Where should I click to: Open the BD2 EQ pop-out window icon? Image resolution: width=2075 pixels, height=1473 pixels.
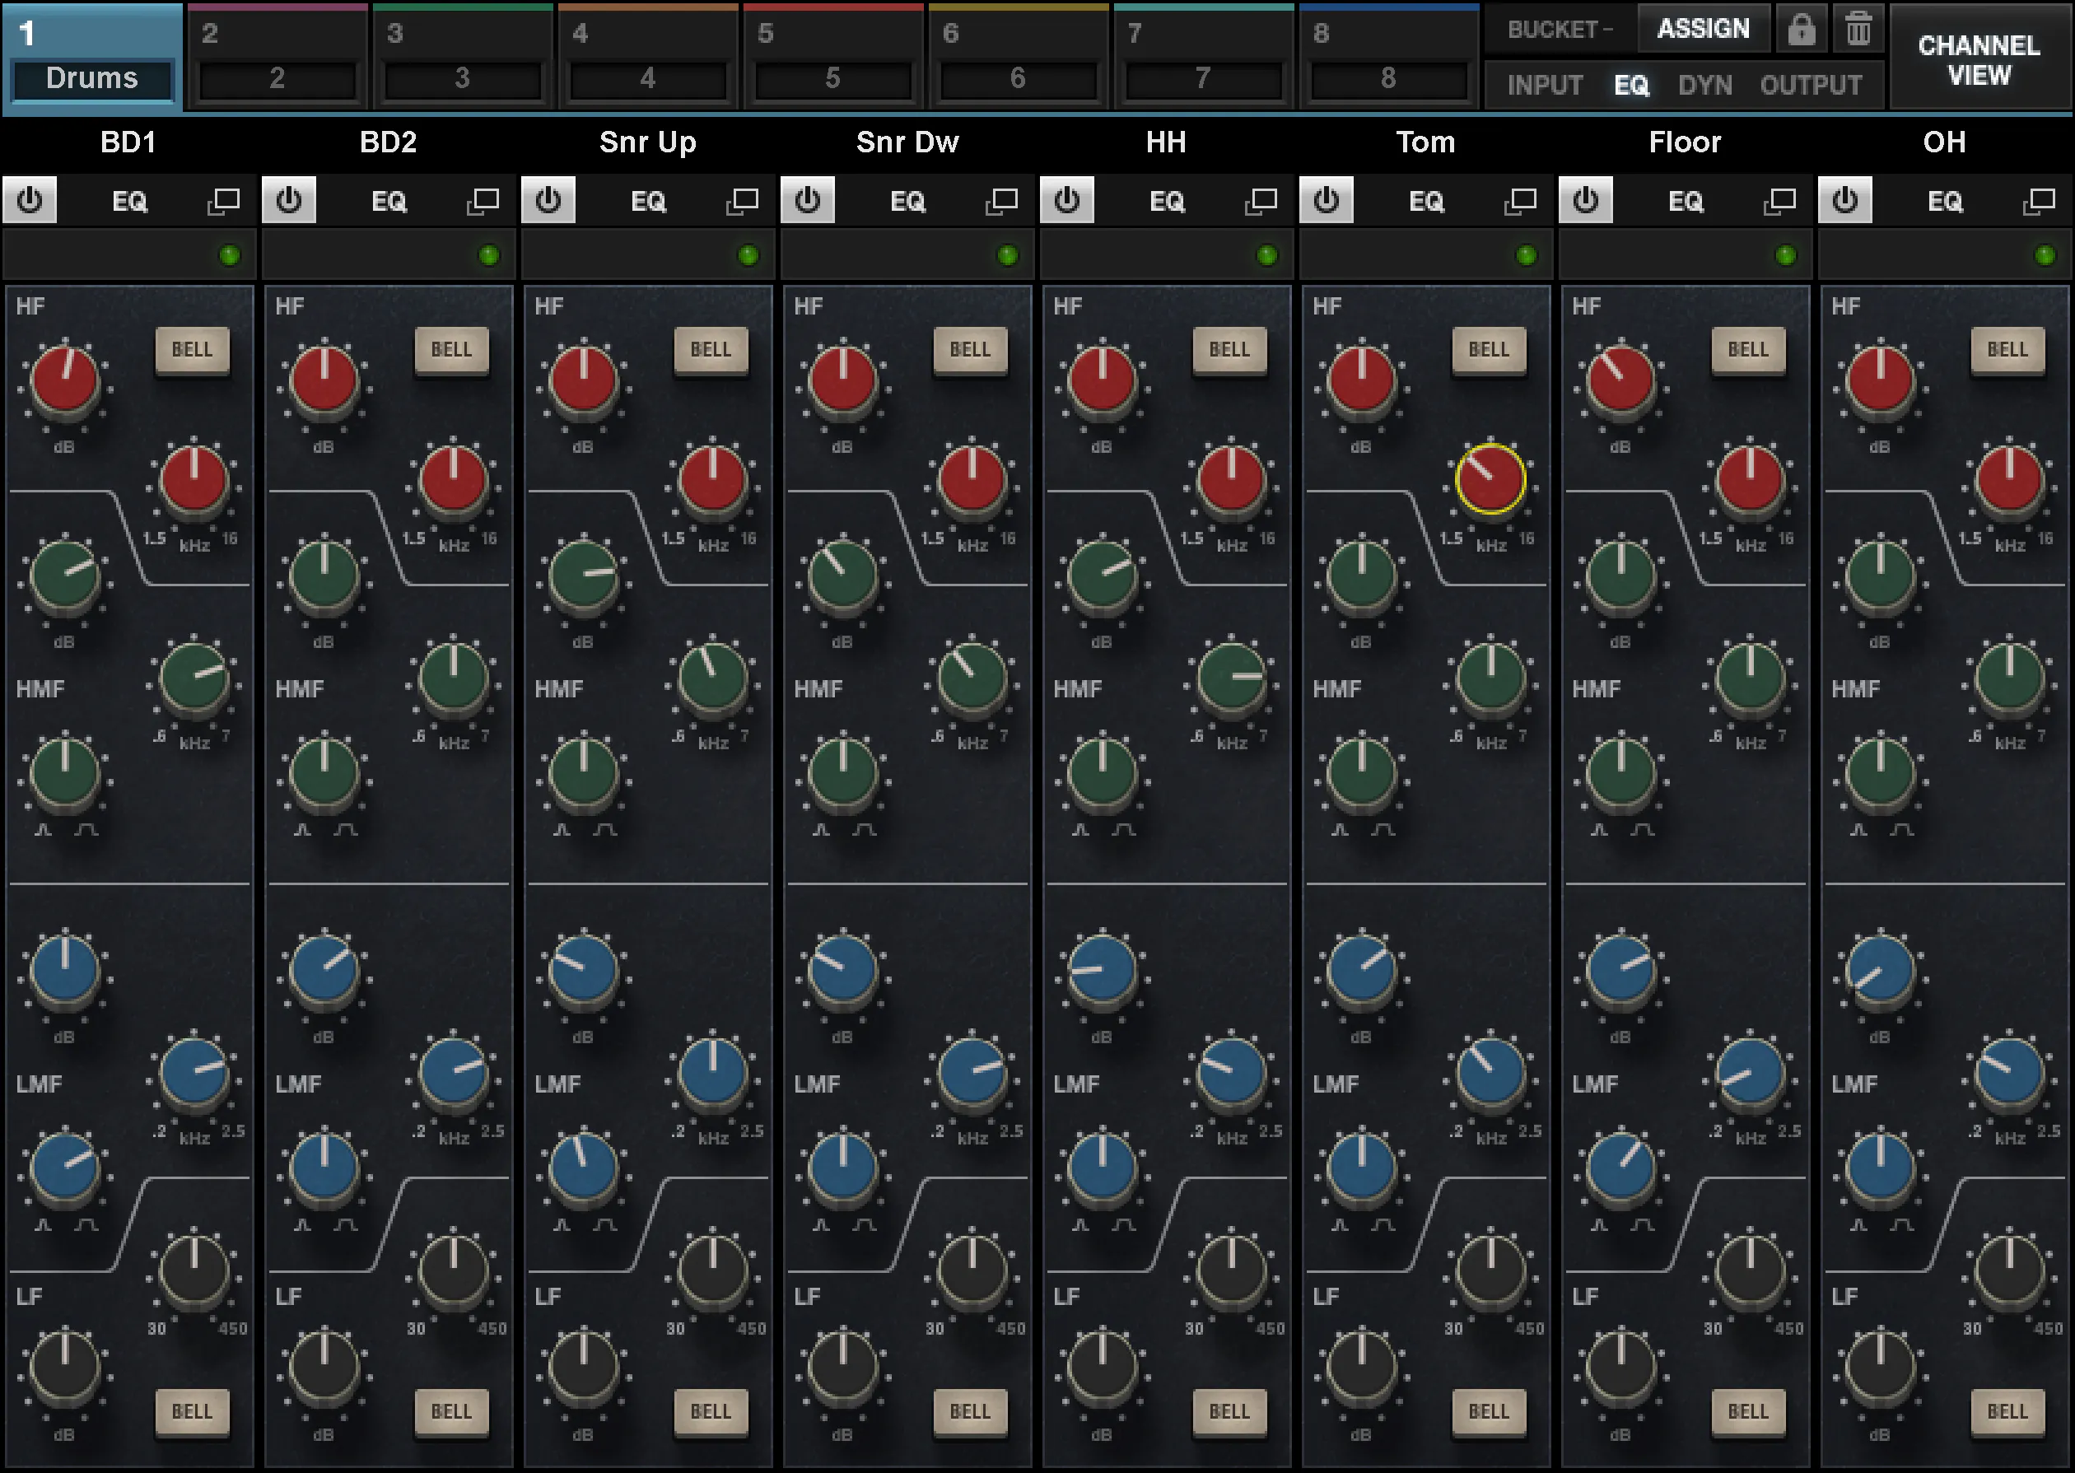tap(483, 200)
